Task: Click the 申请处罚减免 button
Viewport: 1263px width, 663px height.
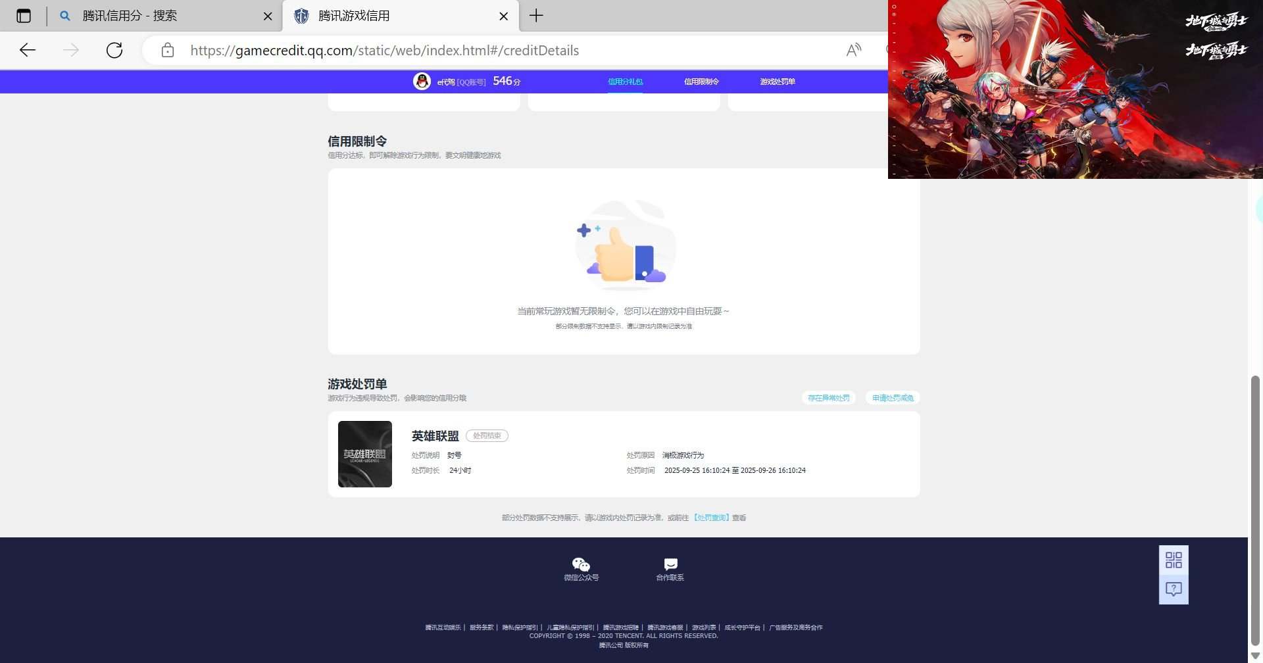Action: (x=893, y=398)
